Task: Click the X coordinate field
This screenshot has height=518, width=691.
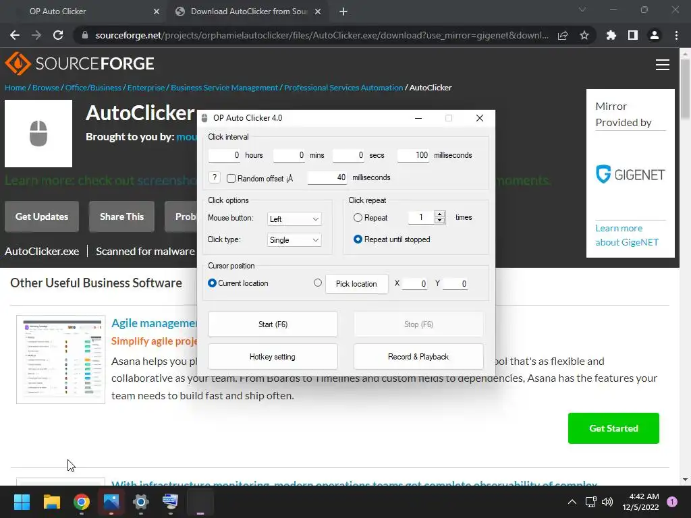Action: point(415,284)
